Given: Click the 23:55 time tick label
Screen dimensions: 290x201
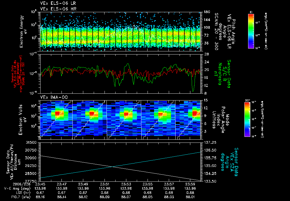Looking at the screenshot, I should [x=147, y=184].
